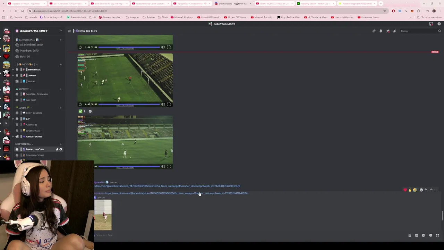
Task: Open notification settings bell icon
Action: click(x=381, y=31)
